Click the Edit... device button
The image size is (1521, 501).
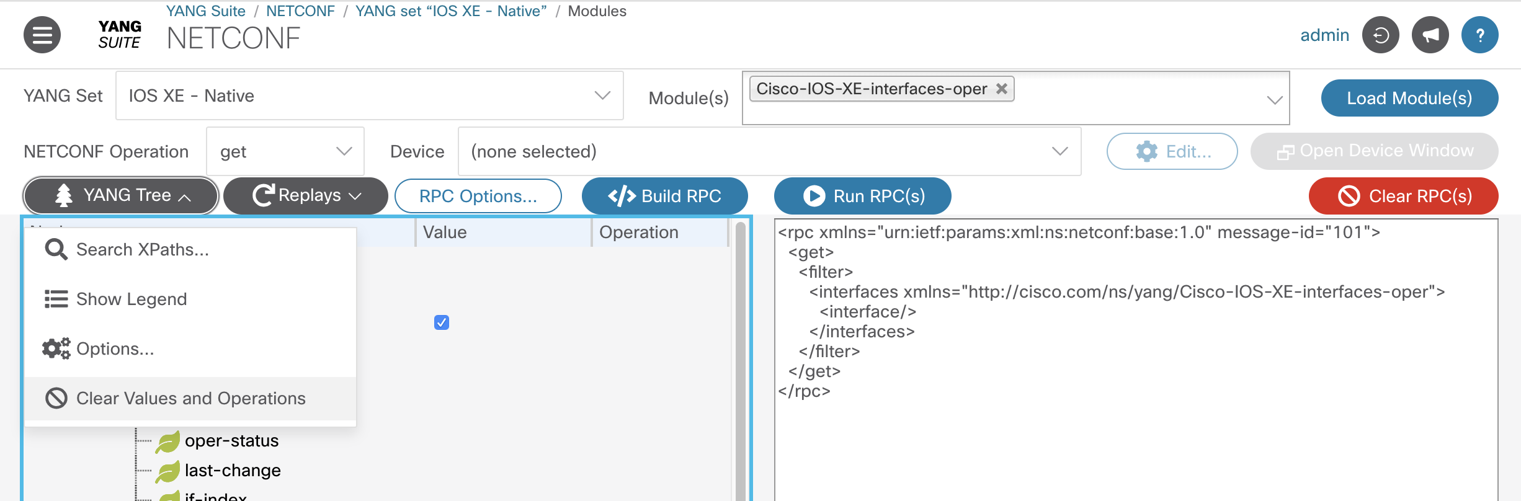tap(1172, 151)
